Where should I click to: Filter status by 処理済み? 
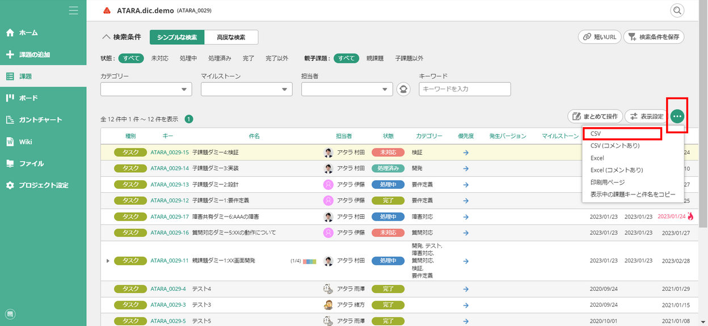220,58
